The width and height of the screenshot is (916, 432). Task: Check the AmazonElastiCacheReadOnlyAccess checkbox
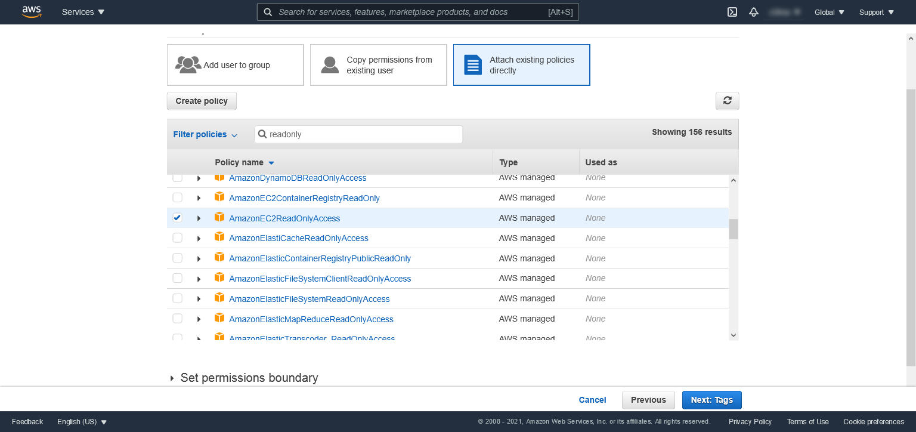pyautogui.click(x=177, y=238)
